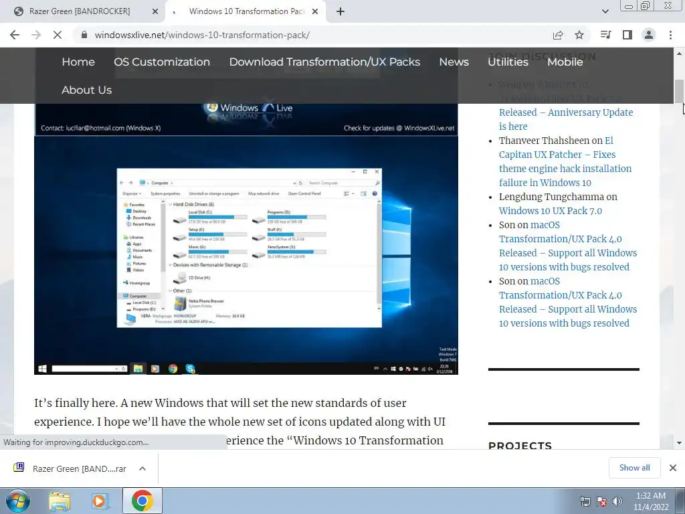Viewport: 685px width, 514px height.
Task: Bookmark this page with star
Action: coord(579,35)
